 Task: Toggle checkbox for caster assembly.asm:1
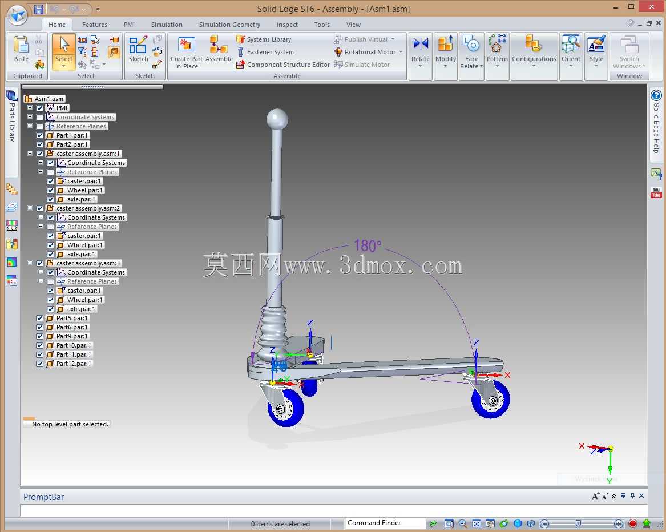(x=39, y=154)
